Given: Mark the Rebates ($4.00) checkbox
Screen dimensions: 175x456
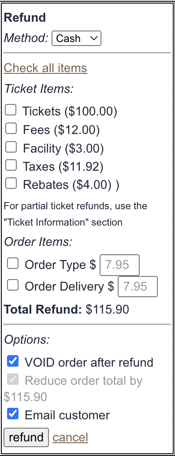Looking at the screenshot, I should tap(11, 184).
